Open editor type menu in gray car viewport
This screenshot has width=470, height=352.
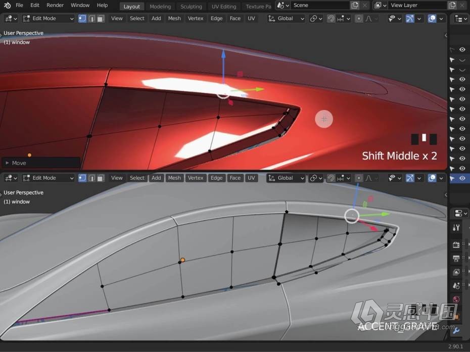click(11, 178)
